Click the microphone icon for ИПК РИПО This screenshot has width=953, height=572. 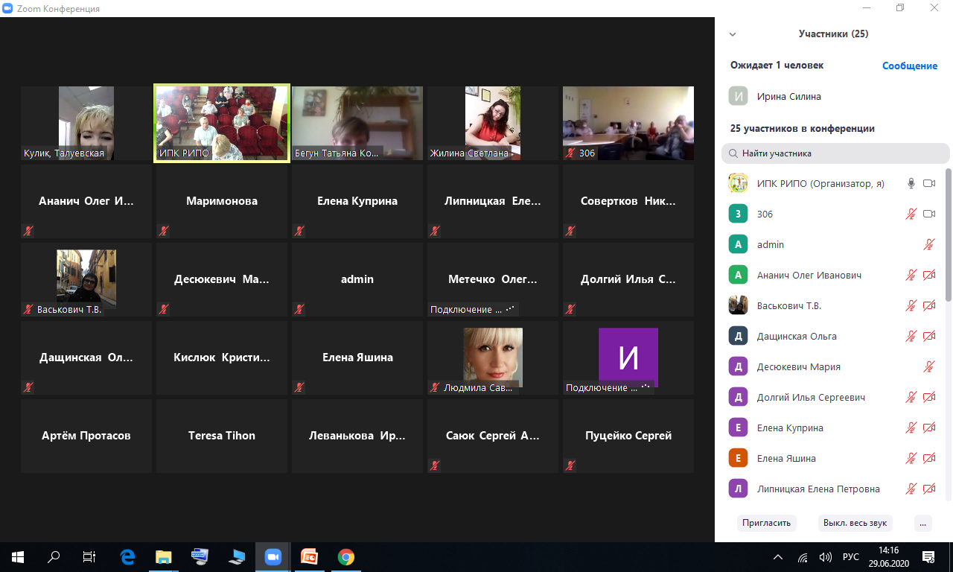coord(911,183)
